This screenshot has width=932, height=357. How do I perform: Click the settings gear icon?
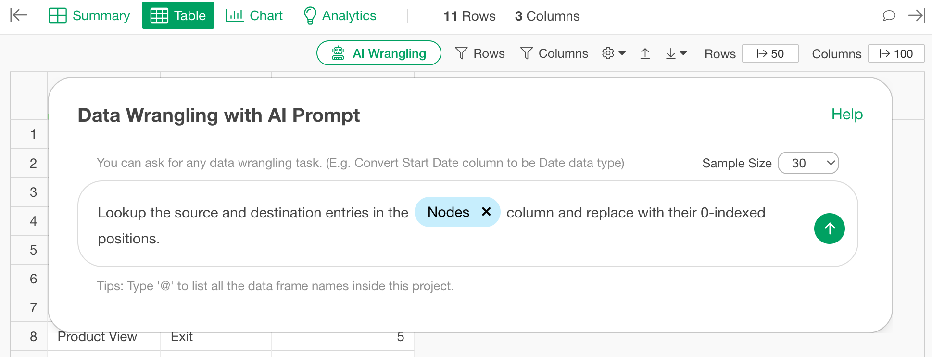point(608,53)
